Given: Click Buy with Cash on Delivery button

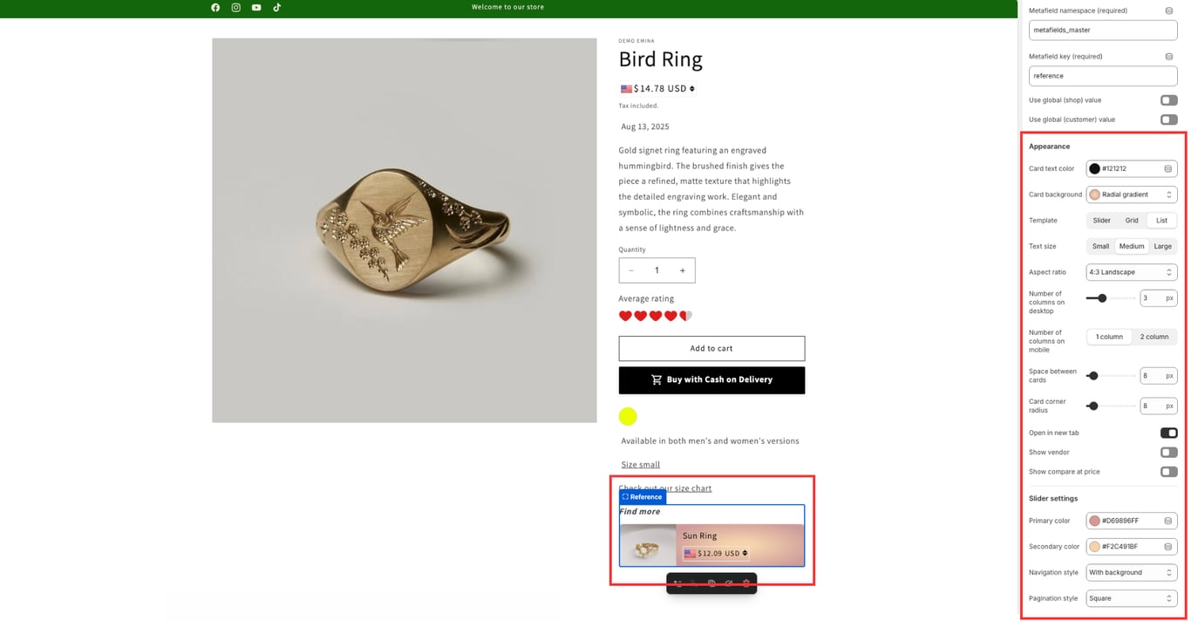Looking at the screenshot, I should (x=711, y=380).
